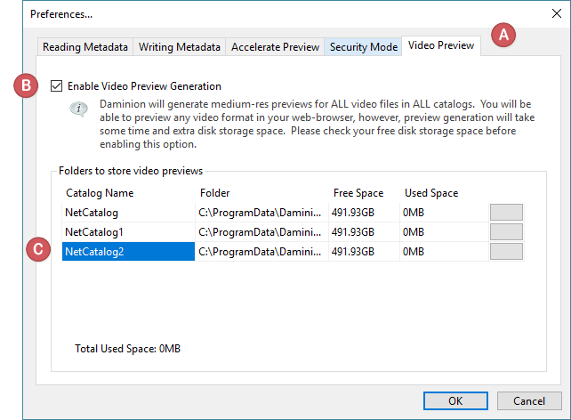571x420 pixels.
Task: Switch to the Reading Metadata tab
Action: coord(85,47)
